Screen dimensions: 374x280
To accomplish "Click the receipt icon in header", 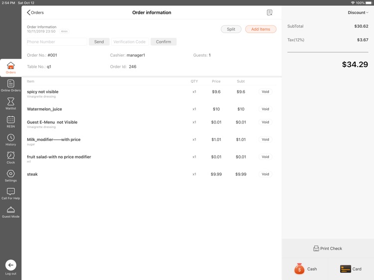I will [x=269, y=12].
